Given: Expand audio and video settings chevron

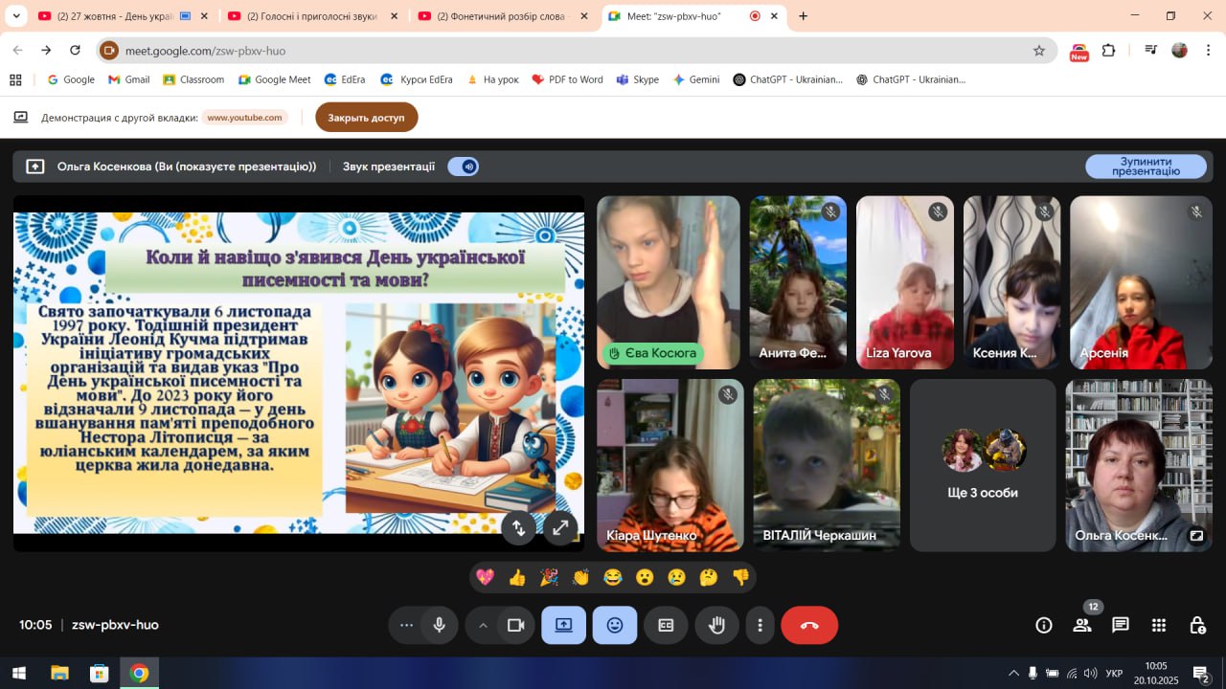Looking at the screenshot, I should coord(483,625).
